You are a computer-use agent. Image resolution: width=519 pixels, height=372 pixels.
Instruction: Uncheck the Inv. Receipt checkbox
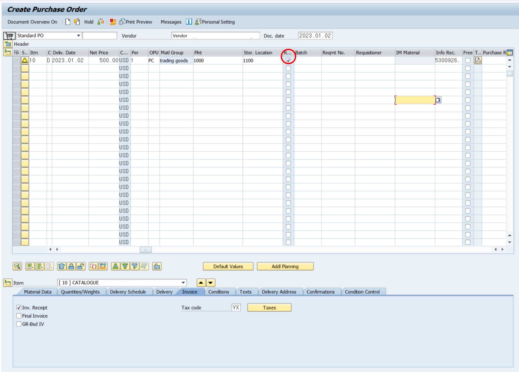(19, 308)
